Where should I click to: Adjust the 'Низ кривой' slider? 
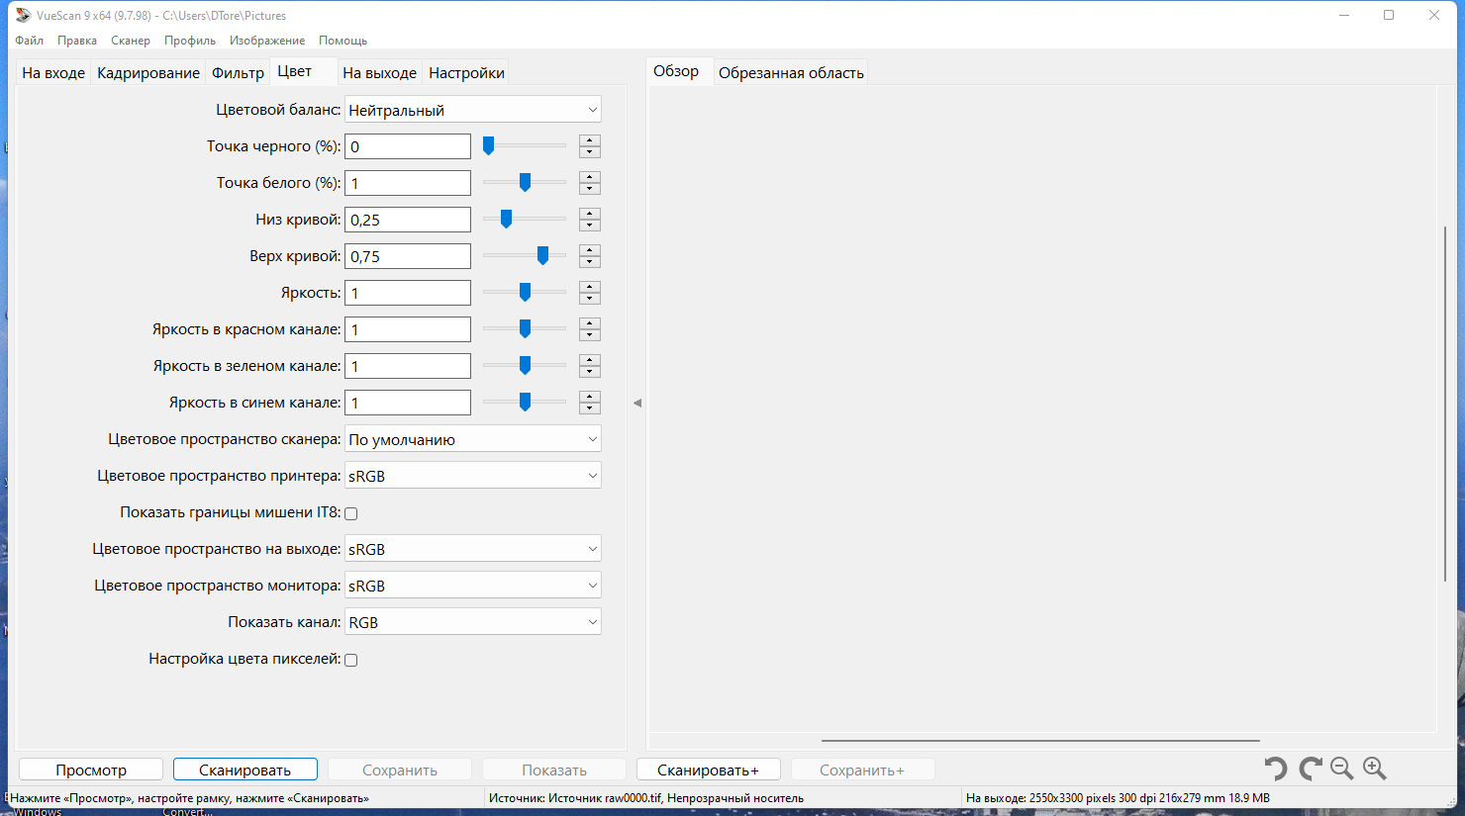pos(525,220)
